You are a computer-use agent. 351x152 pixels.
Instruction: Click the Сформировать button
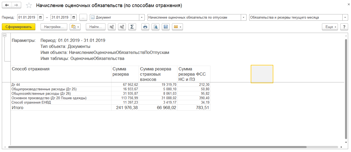click(19, 27)
